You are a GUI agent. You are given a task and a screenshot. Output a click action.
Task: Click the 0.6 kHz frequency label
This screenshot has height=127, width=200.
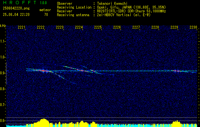3,121
